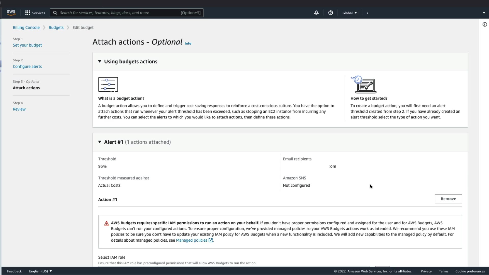Image resolution: width=489 pixels, height=275 pixels.
Task: Open the account menu arrow at top right
Action: [x=484, y=13]
